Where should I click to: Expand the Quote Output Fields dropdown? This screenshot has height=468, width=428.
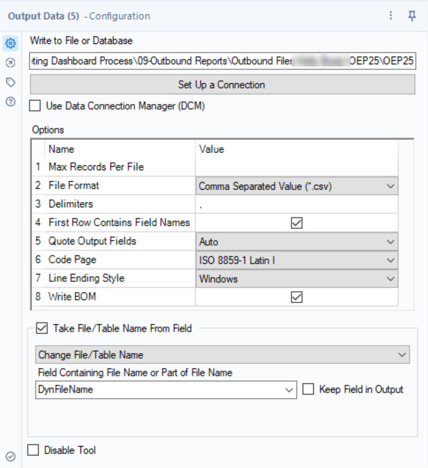[297, 241]
